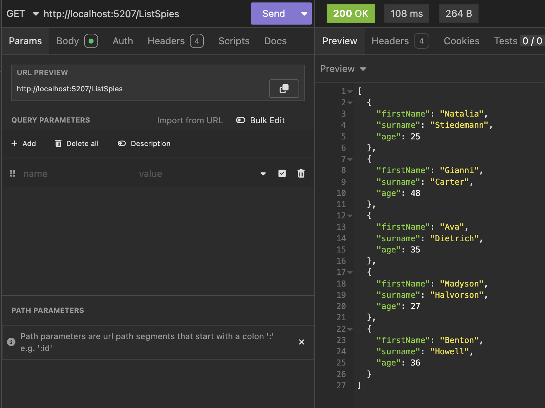Click the drag handle beside name field
This screenshot has width=545, height=408.
(13, 173)
